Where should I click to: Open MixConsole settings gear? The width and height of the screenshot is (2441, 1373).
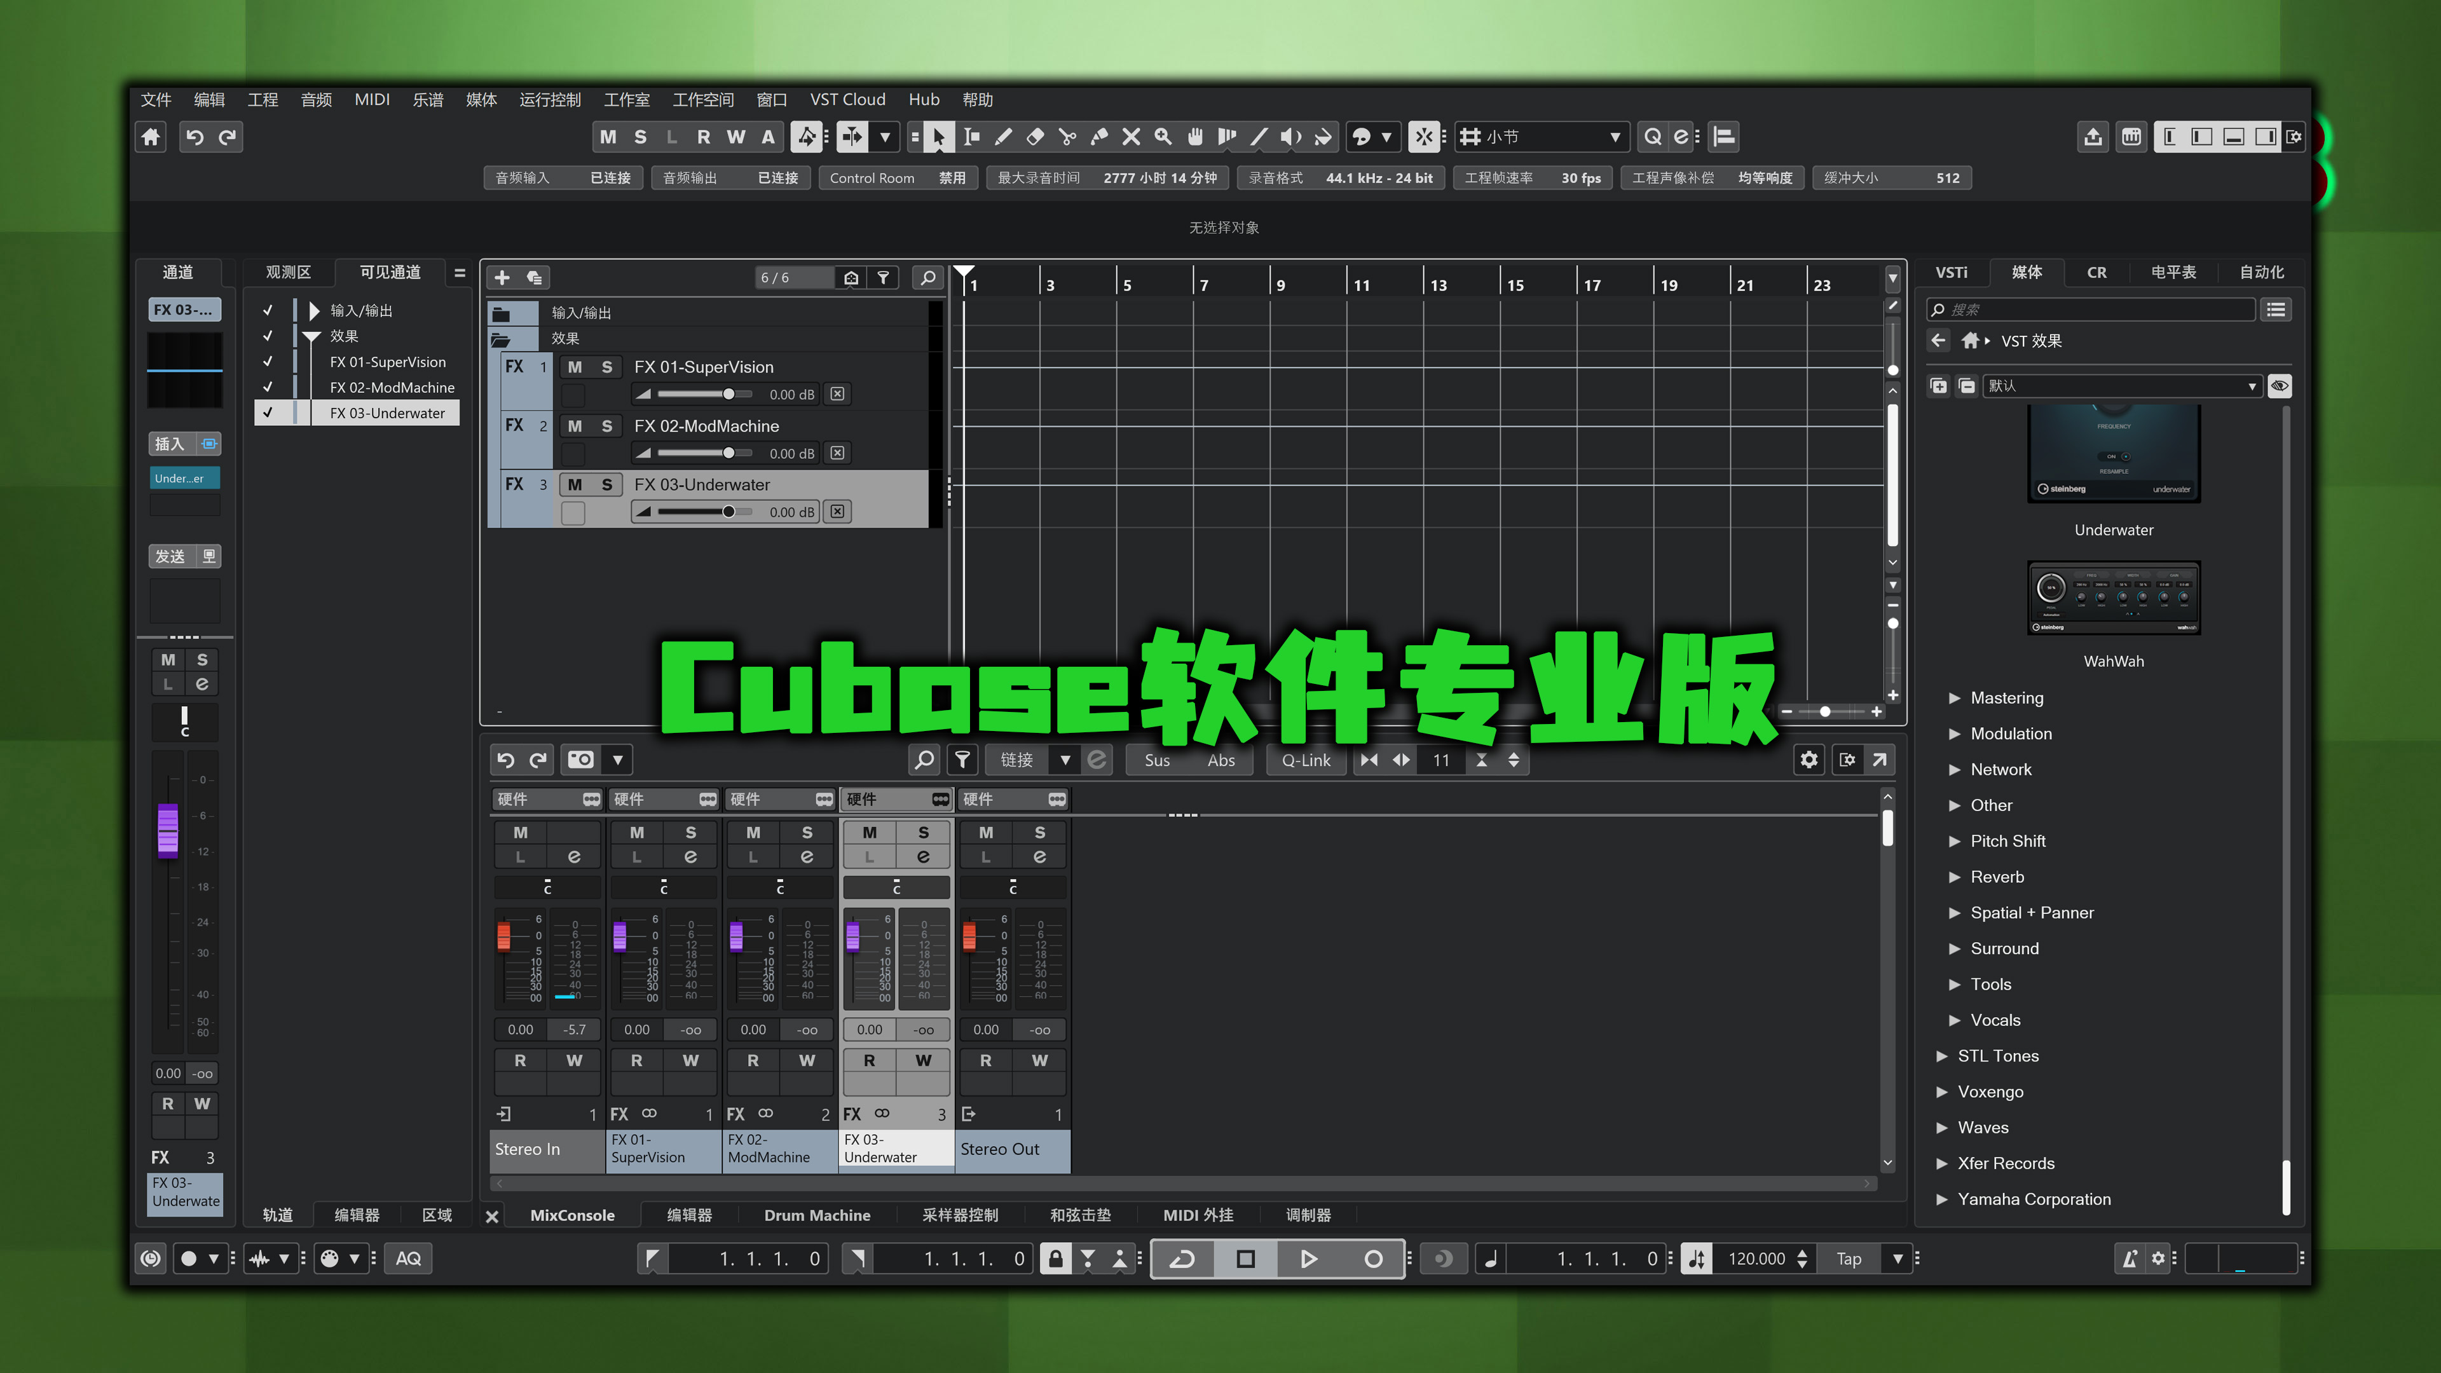[x=1809, y=759]
